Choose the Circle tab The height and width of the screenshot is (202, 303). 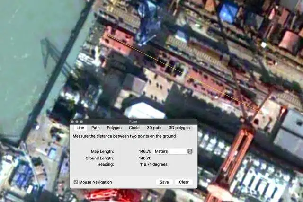pyautogui.click(x=134, y=128)
